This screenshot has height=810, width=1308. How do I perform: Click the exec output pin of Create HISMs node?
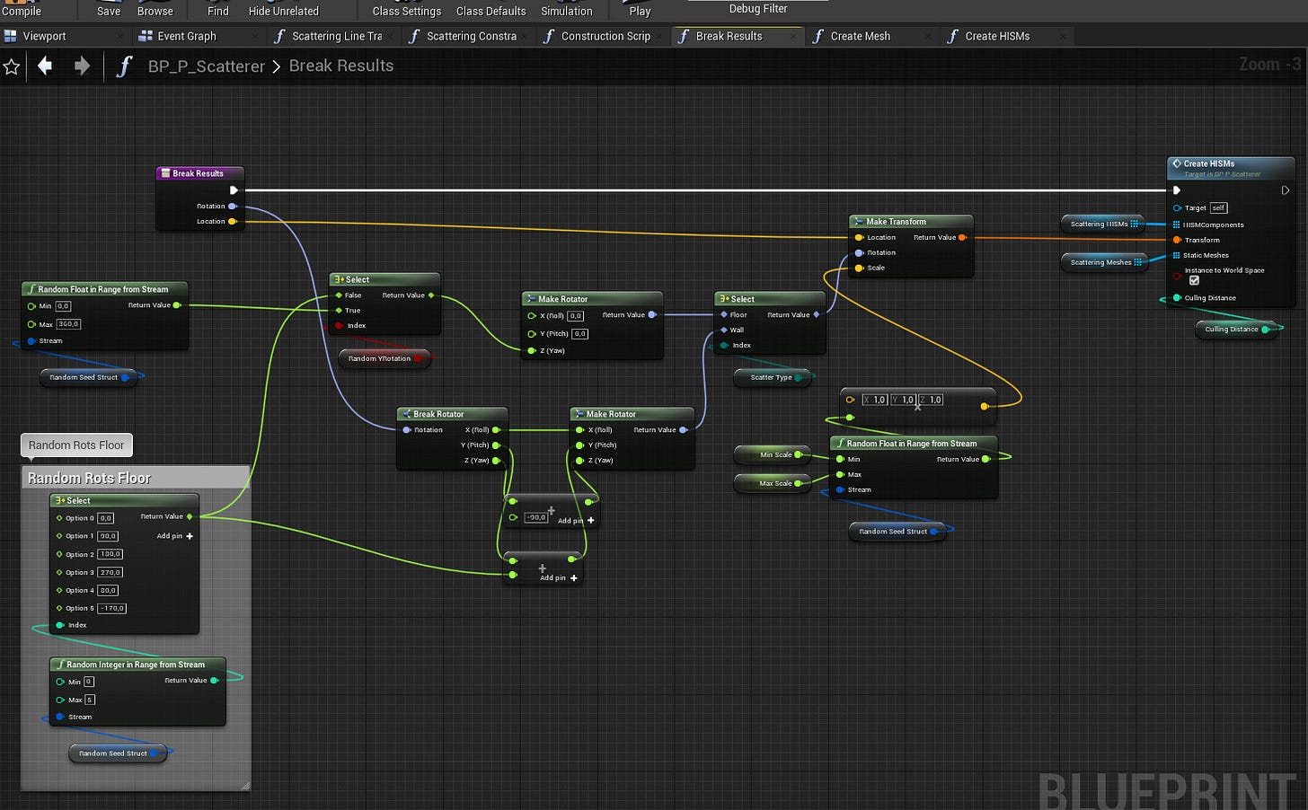(x=1286, y=190)
